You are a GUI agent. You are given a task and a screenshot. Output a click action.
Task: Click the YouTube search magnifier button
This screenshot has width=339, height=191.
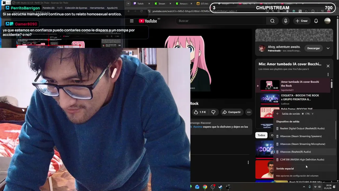[273, 21]
